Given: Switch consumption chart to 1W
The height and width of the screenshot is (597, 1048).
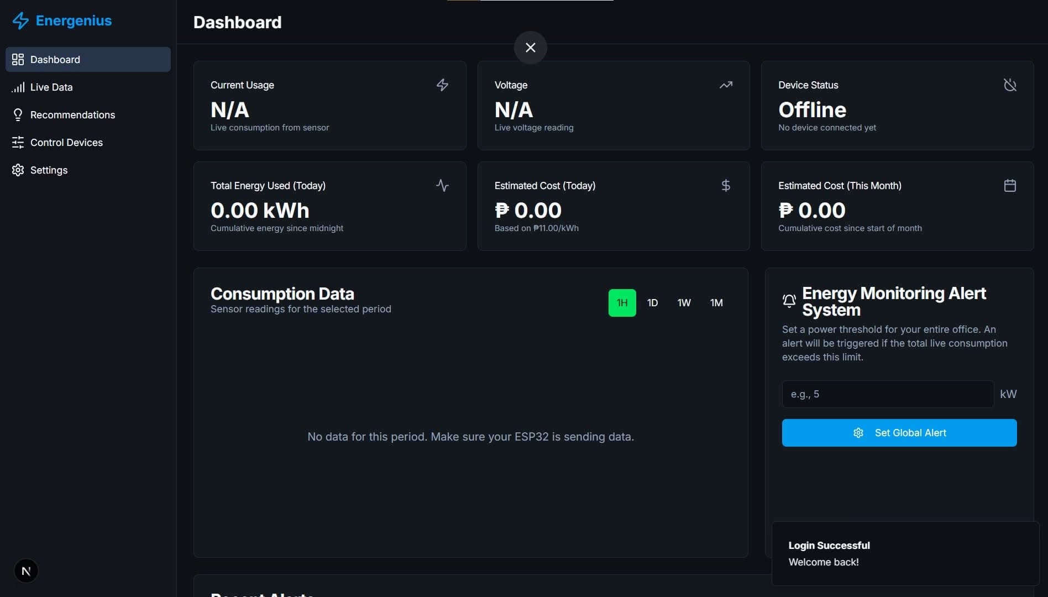Looking at the screenshot, I should 684,303.
